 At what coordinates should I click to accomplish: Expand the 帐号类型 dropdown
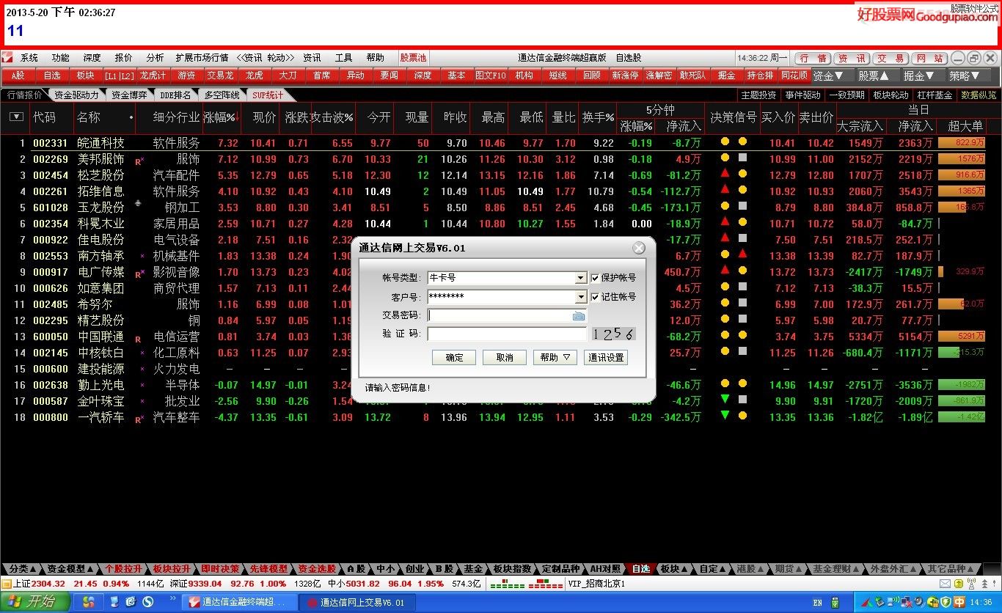click(x=580, y=278)
